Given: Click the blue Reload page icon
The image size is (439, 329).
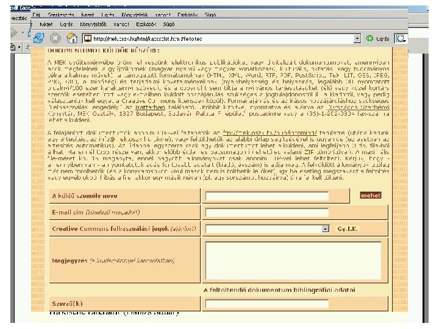Looking at the screenshot, I should click(x=38, y=38).
